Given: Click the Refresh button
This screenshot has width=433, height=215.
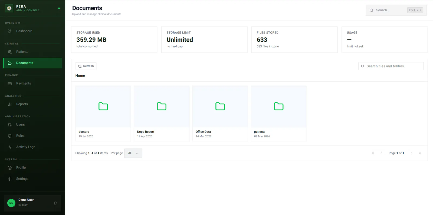Looking at the screenshot, I should (x=86, y=66).
